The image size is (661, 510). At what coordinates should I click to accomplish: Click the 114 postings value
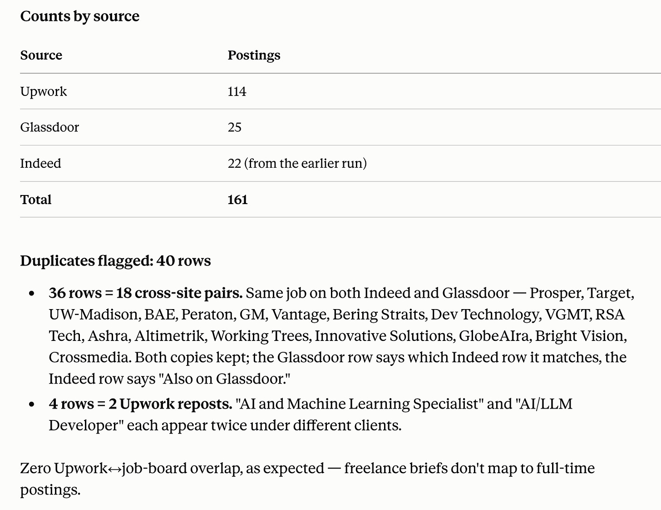tap(237, 91)
